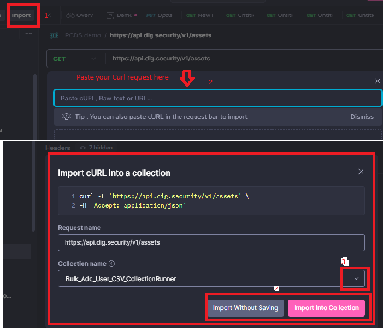
Task: Click the cURL code preview box
Action: [211, 201]
